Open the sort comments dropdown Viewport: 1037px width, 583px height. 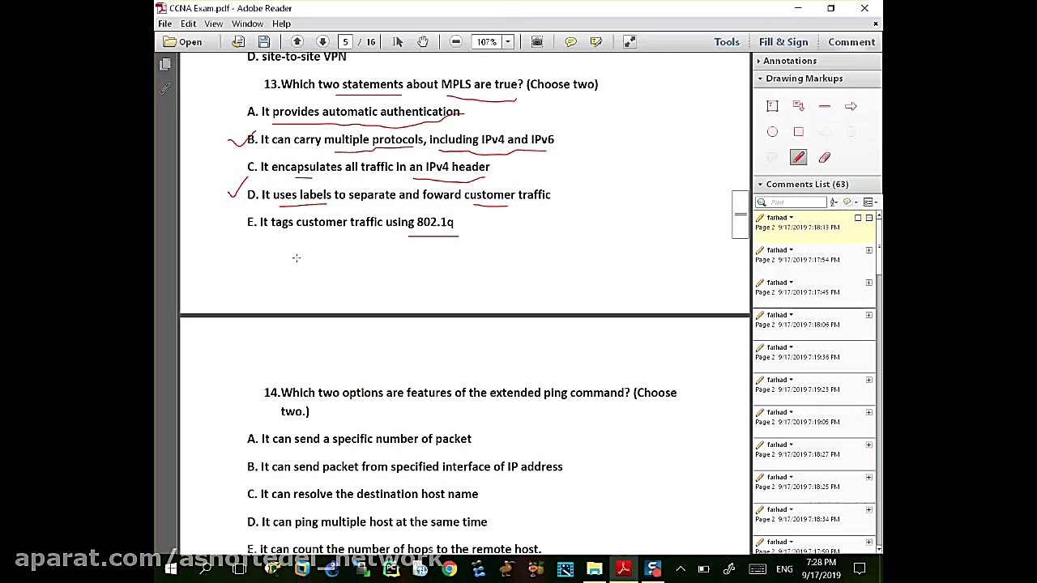pyautogui.click(x=834, y=202)
